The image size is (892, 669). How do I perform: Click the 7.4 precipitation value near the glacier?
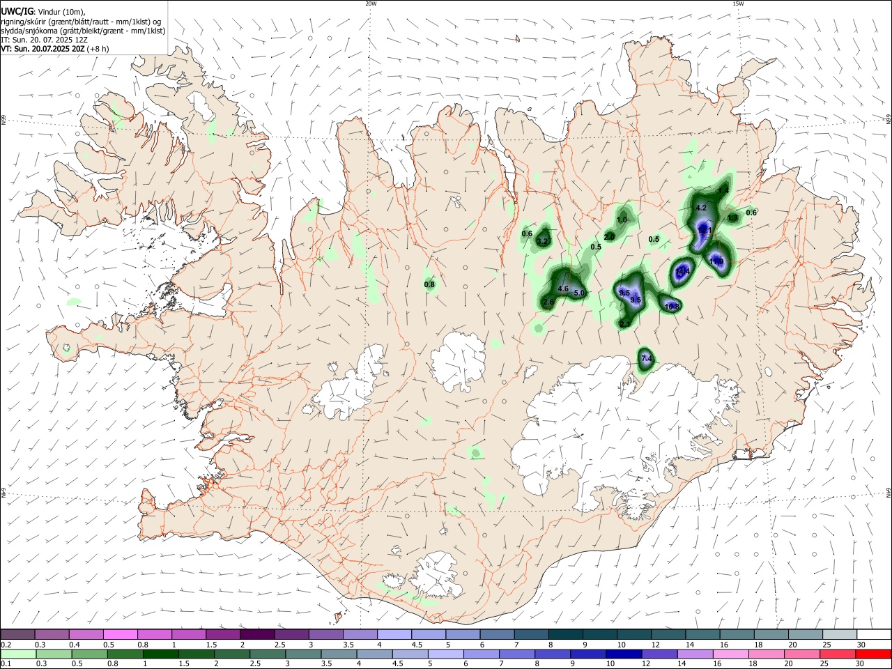646,358
